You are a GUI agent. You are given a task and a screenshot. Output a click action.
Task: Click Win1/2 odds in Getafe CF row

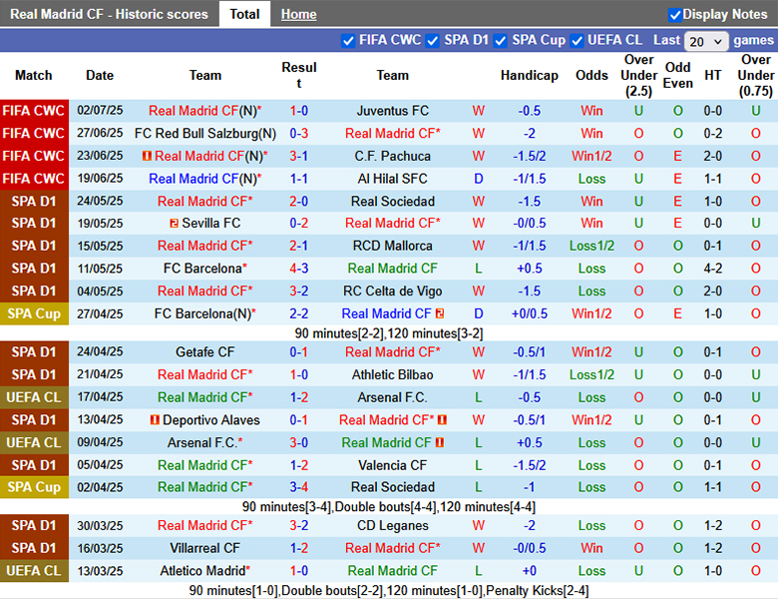591,352
